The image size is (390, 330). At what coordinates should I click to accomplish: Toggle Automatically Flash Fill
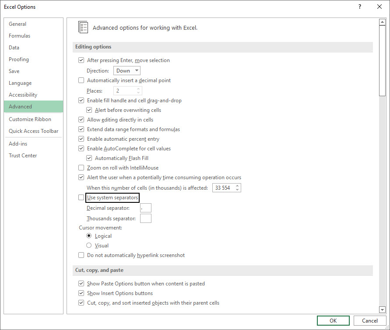click(x=89, y=158)
